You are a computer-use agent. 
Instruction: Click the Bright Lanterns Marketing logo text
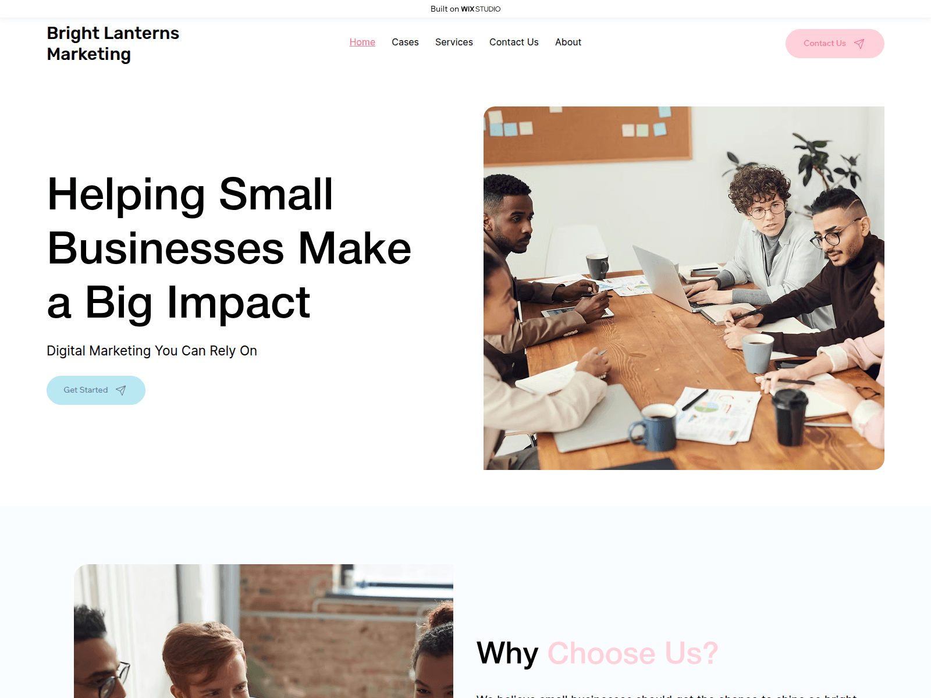[113, 44]
